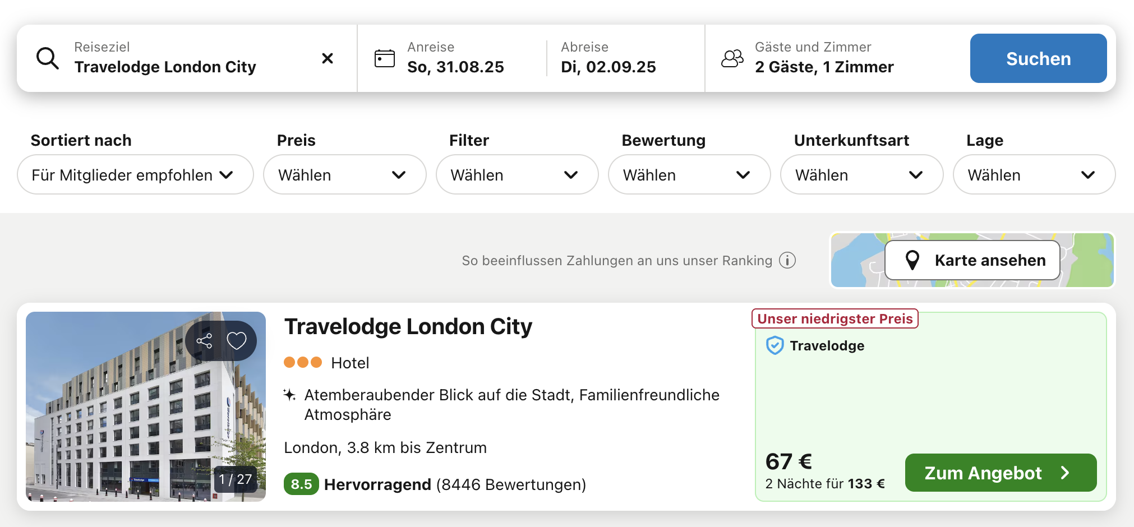
Task: Select Anreise date So, 31.08.25
Action: pyautogui.click(x=455, y=58)
